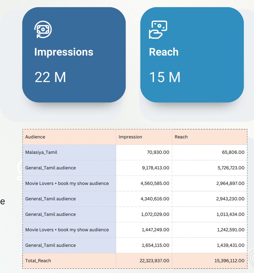Click impression value 4,560,585.00

click(155, 183)
